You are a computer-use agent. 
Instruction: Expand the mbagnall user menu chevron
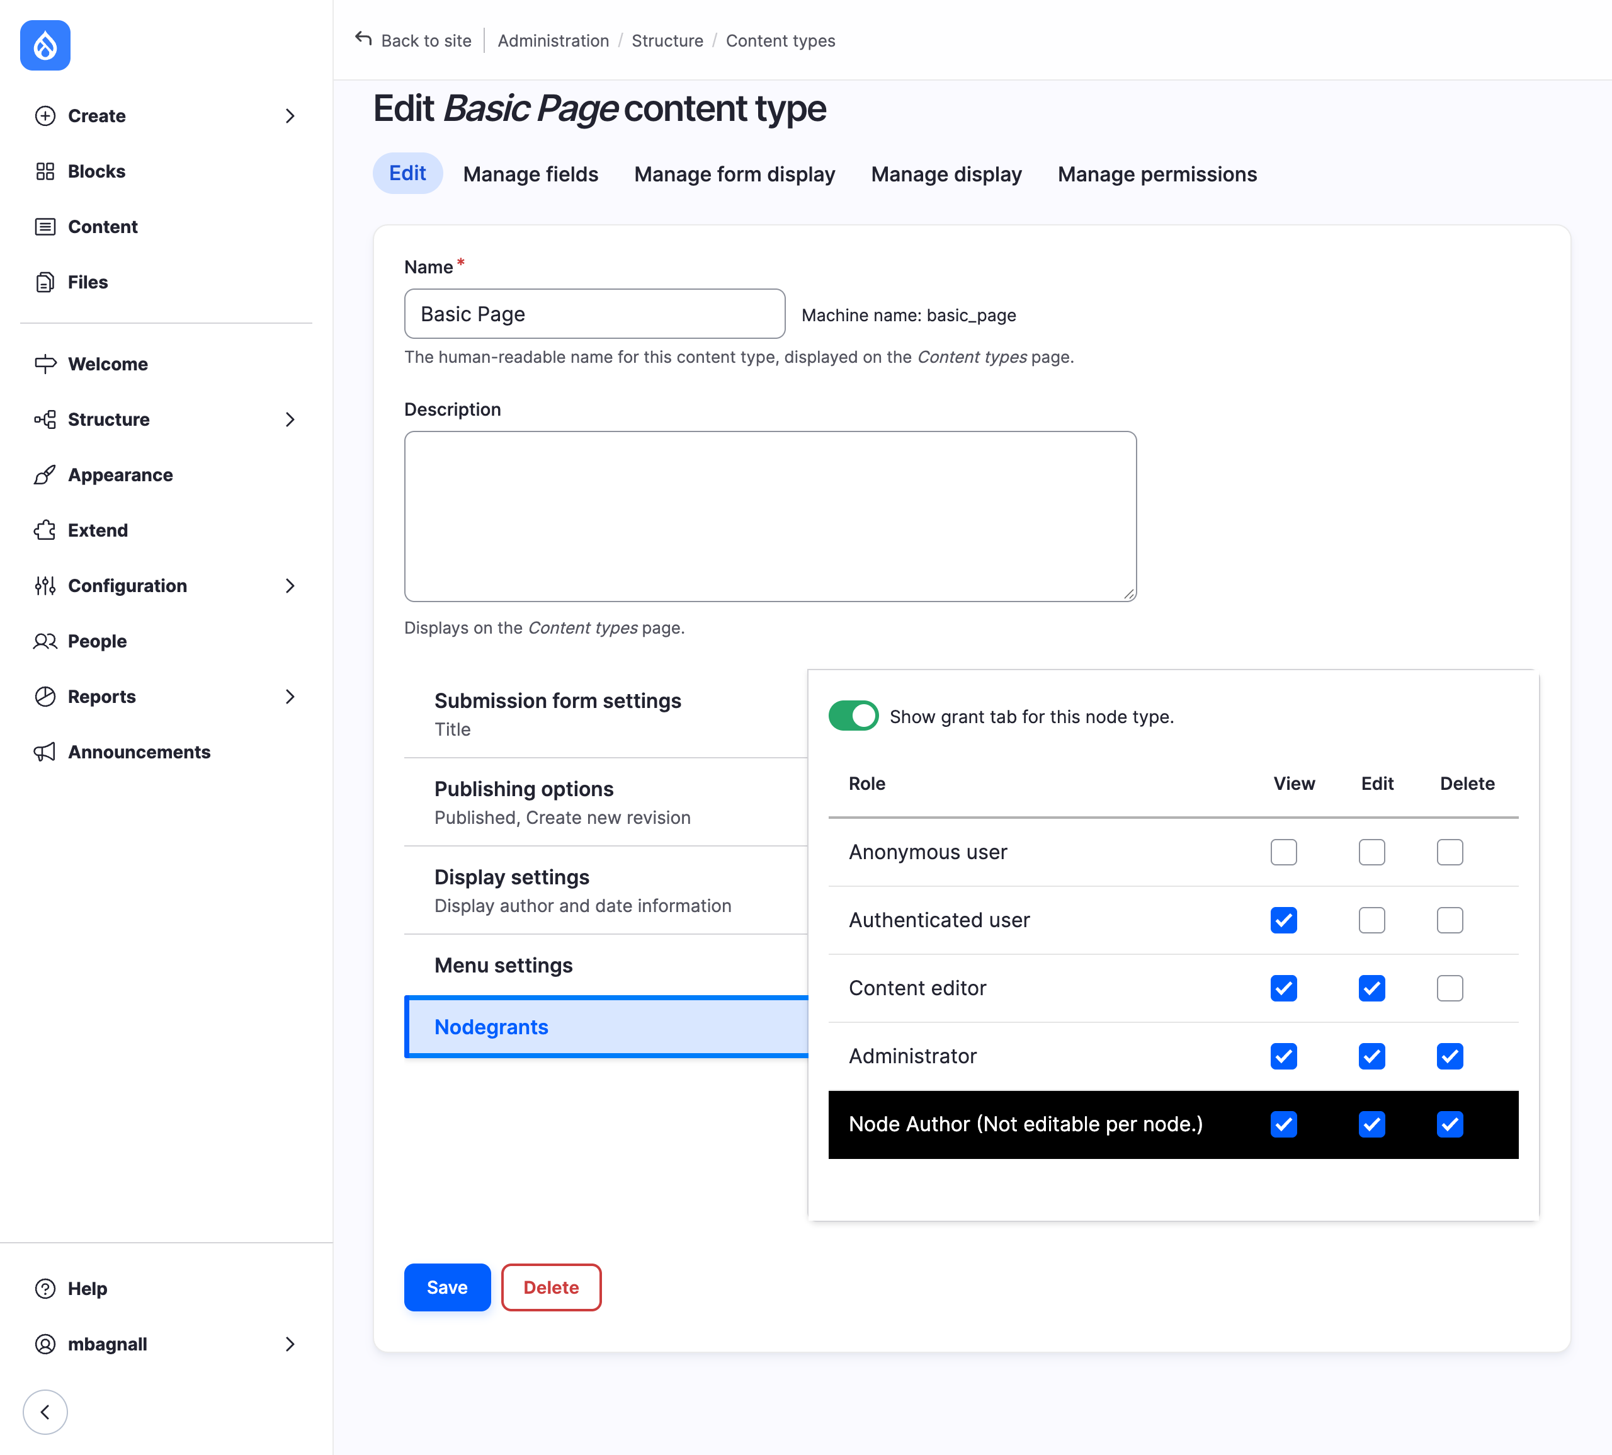point(290,1344)
